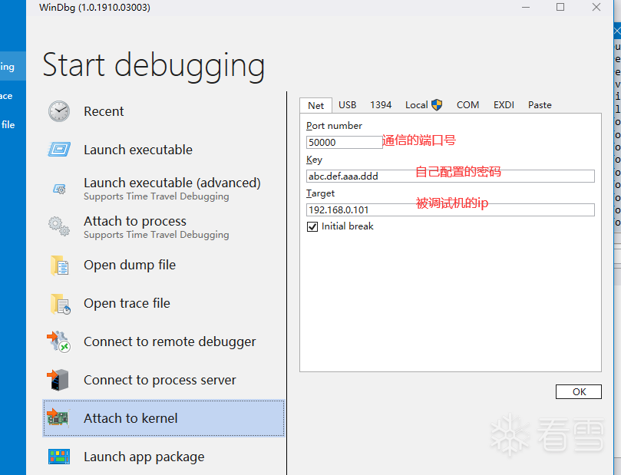Select Attach to process entry
Image resolution: width=621 pixels, height=475 pixels.
[x=164, y=227]
